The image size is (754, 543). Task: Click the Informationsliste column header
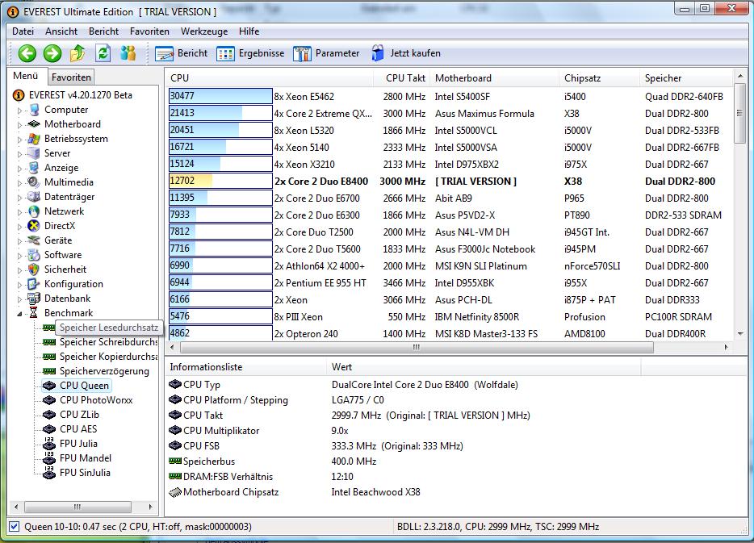point(245,367)
